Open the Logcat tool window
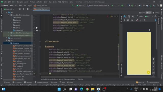This screenshot has width=163, height=92. tap(70, 82)
